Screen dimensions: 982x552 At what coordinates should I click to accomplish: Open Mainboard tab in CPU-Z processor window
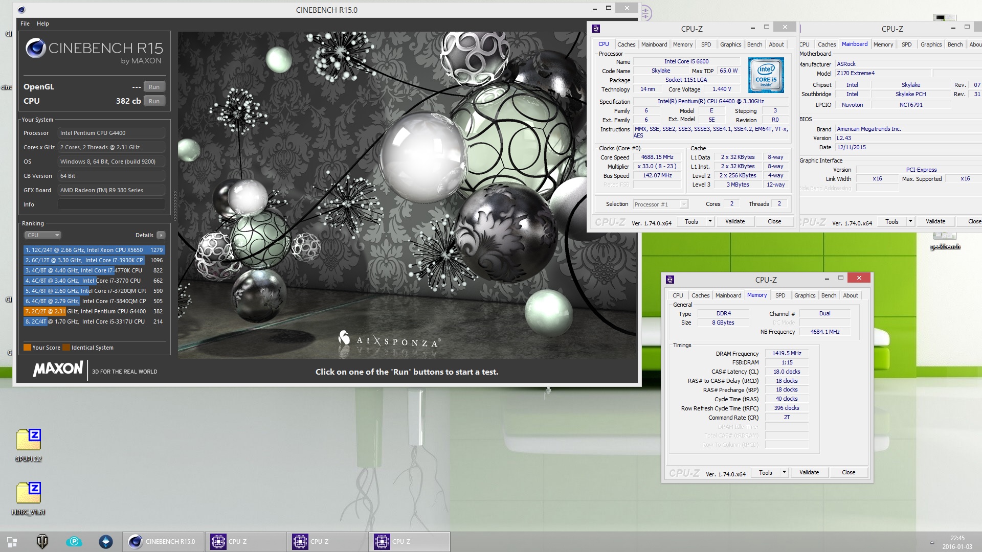coord(654,44)
